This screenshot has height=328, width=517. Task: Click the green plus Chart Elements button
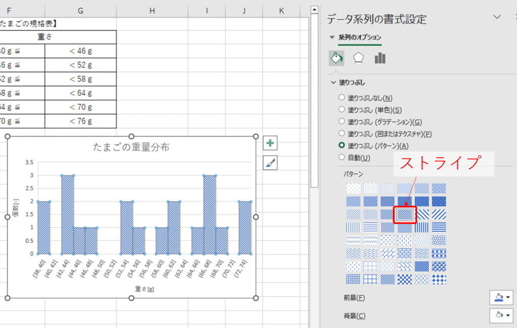tap(270, 144)
